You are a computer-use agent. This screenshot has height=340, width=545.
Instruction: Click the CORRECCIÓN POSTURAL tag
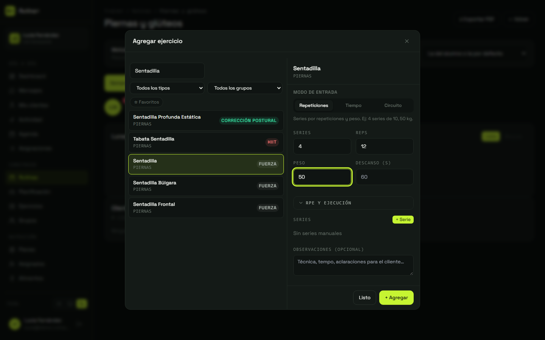(249, 121)
